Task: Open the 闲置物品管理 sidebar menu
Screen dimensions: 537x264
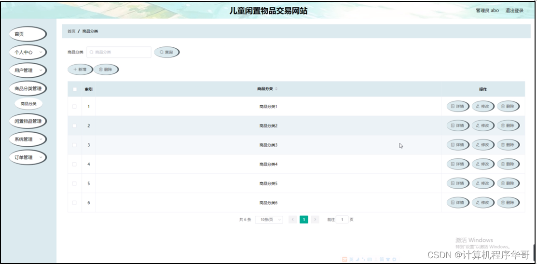Action: pyautogui.click(x=28, y=121)
